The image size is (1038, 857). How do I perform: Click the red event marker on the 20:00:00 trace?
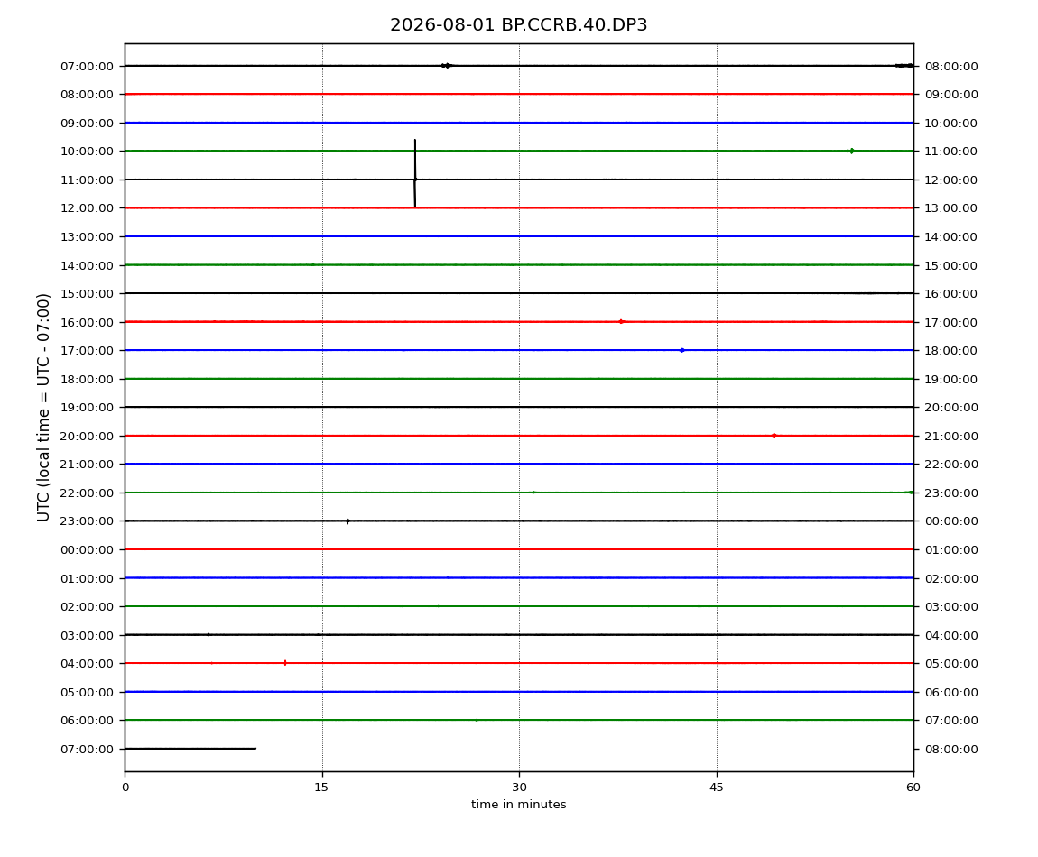tap(774, 436)
